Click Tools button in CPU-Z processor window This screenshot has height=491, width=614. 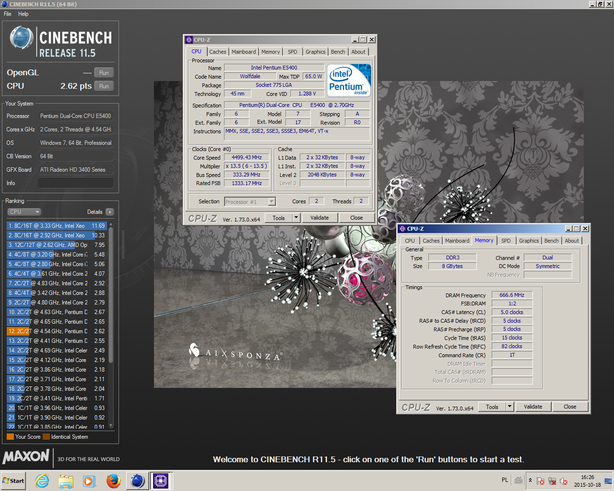[279, 218]
